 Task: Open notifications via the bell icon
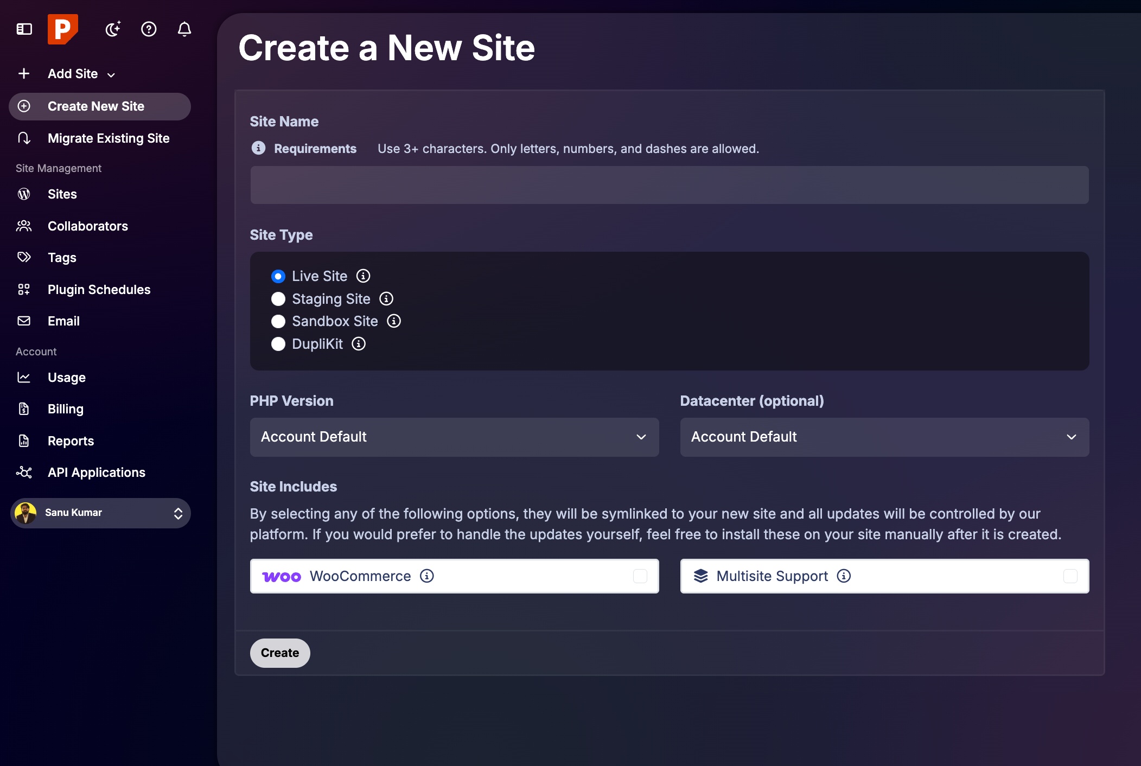pyautogui.click(x=184, y=29)
